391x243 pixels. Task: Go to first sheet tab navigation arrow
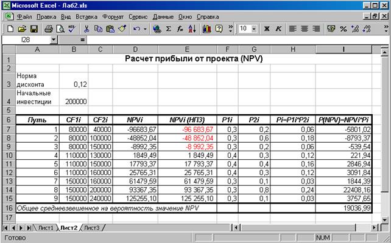click(5, 228)
